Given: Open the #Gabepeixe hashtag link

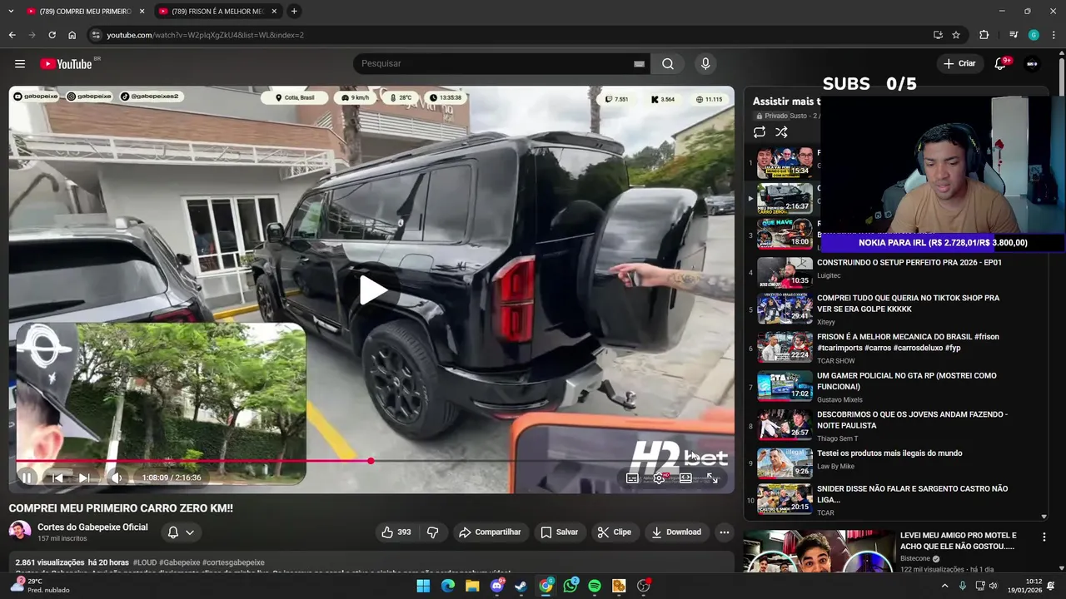Looking at the screenshot, I should [x=179, y=563].
